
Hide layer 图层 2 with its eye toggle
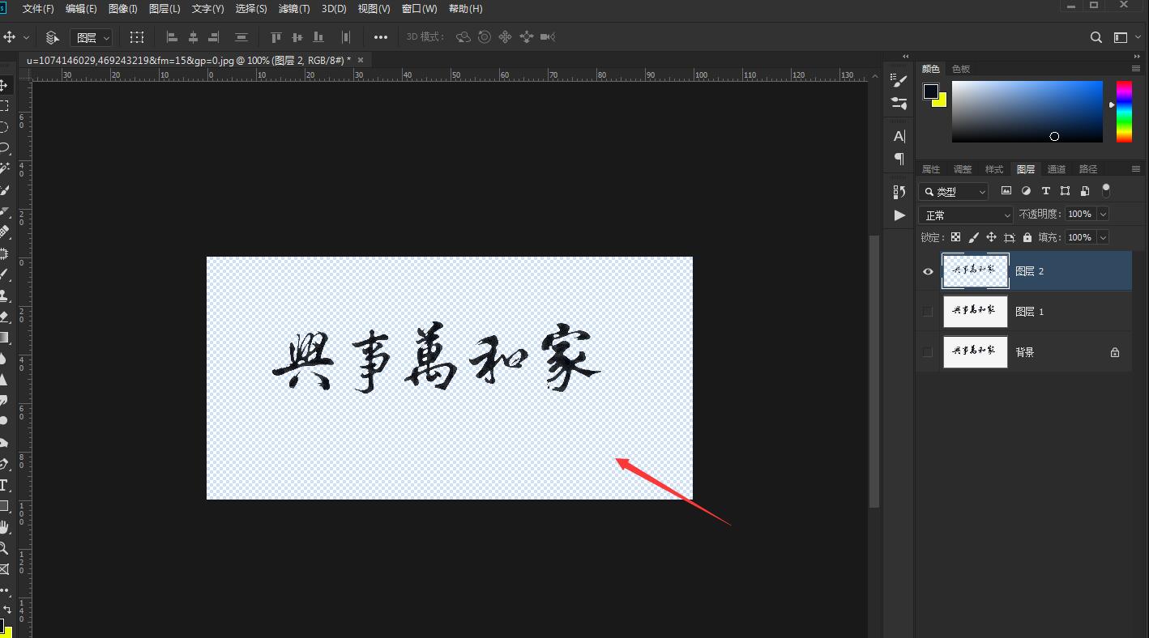pos(927,271)
